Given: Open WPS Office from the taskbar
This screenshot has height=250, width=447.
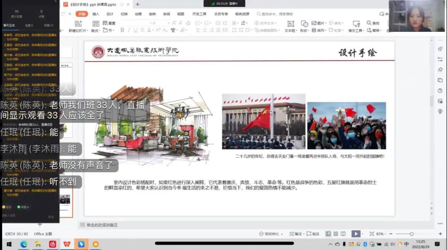Looking at the screenshot, I should pyautogui.click(x=67, y=244).
